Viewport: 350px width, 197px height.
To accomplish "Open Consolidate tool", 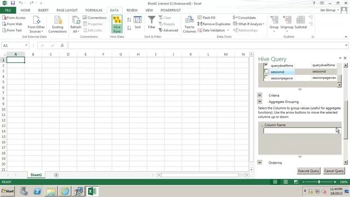I will (x=244, y=18).
